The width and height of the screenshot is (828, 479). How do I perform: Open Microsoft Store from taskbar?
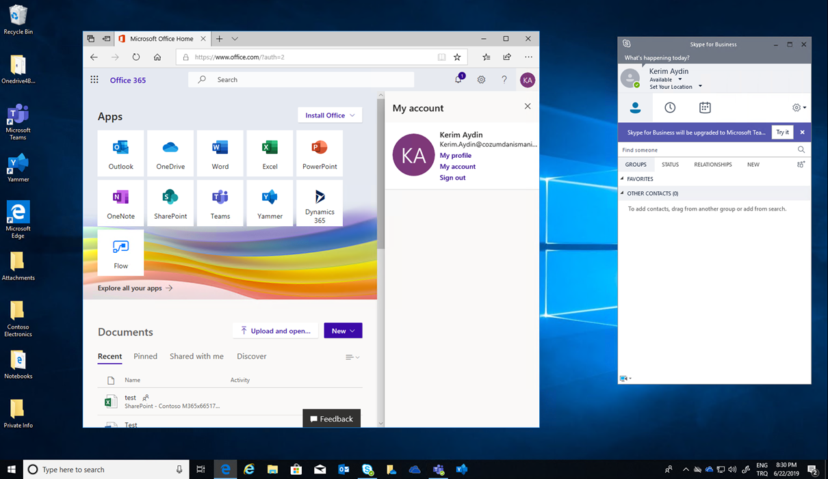(x=296, y=469)
